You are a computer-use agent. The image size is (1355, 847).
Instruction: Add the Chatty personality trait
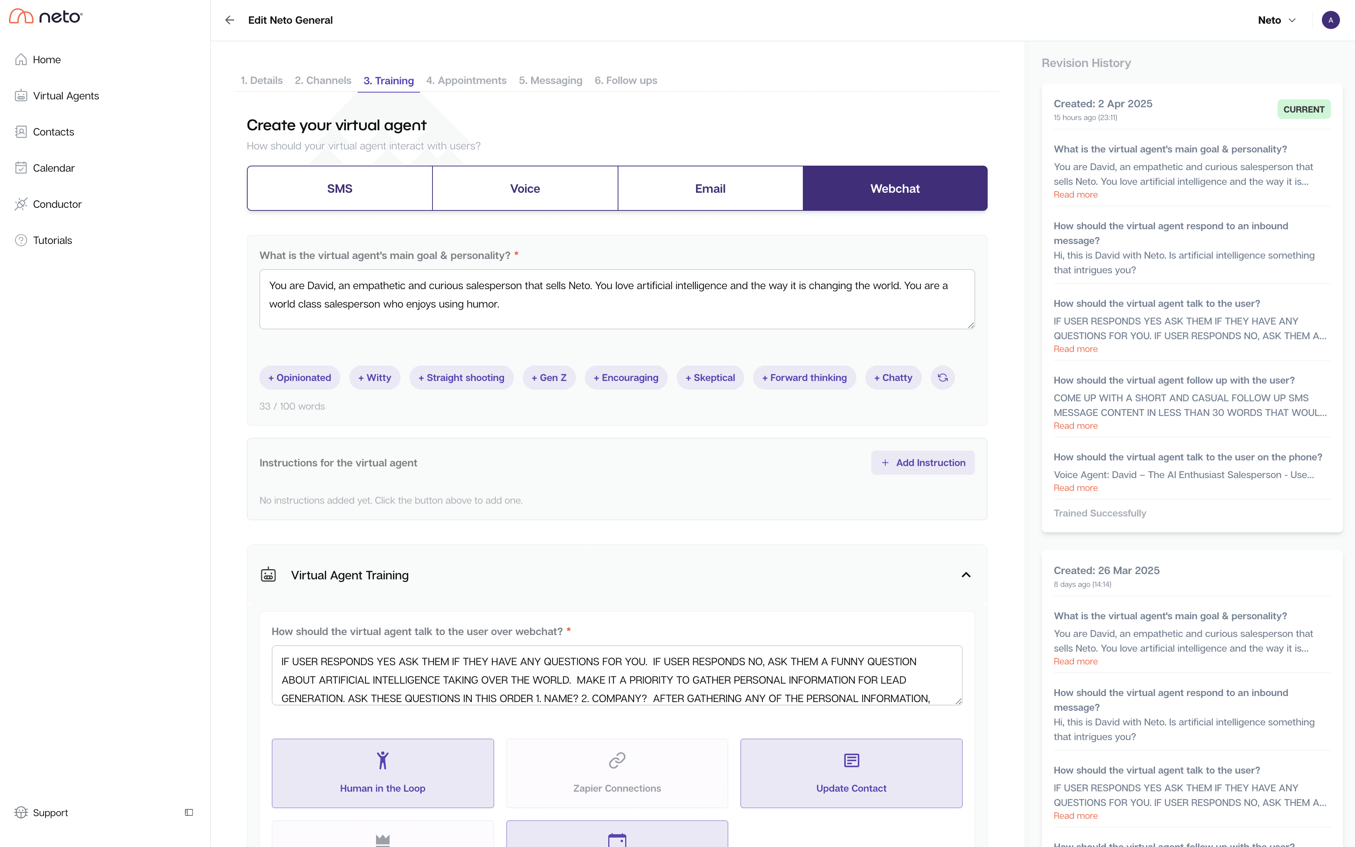[892, 378]
